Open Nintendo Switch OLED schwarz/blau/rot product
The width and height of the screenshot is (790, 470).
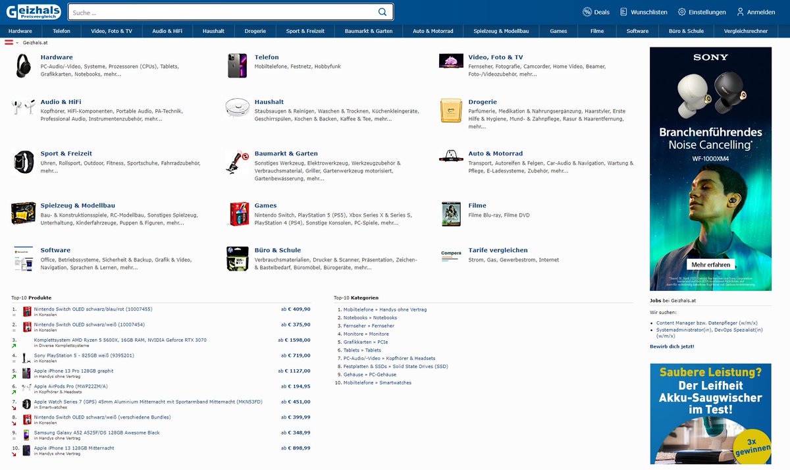click(x=93, y=309)
